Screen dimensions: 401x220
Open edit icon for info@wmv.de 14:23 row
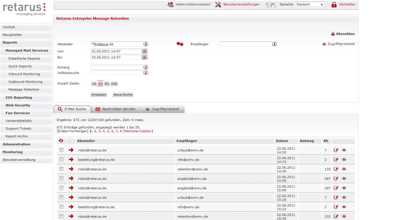pos(336,159)
